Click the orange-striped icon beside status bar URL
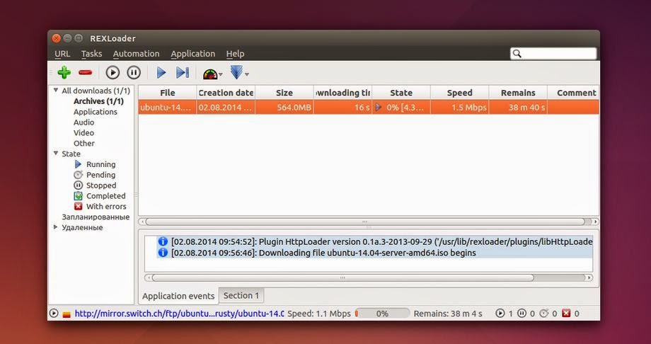 67,314
